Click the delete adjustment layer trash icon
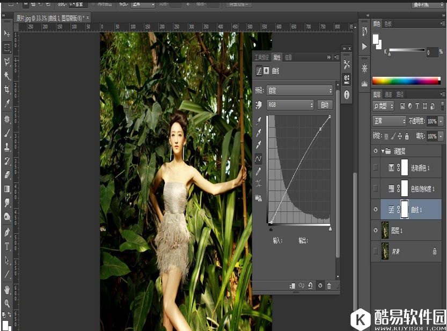The width and height of the screenshot is (447, 331). pos(329,286)
